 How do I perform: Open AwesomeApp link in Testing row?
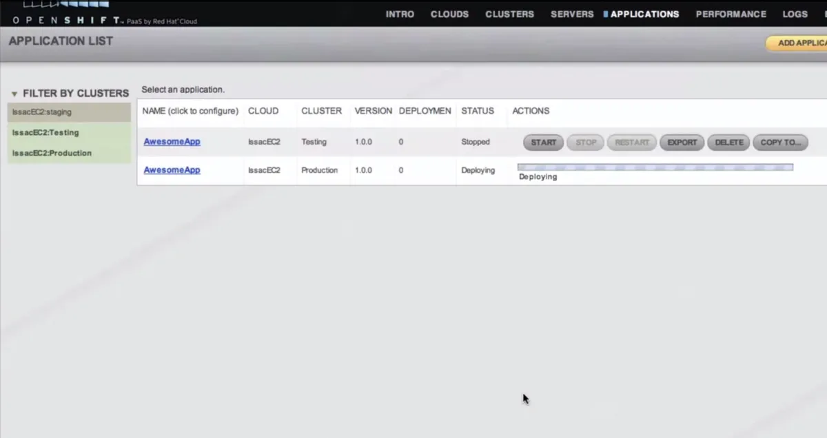(x=172, y=142)
